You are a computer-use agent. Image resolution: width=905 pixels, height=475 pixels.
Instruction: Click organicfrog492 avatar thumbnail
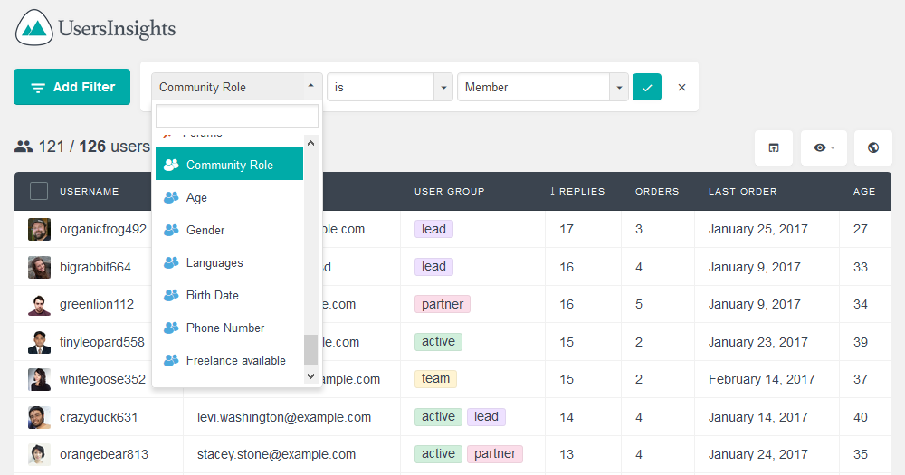point(39,229)
